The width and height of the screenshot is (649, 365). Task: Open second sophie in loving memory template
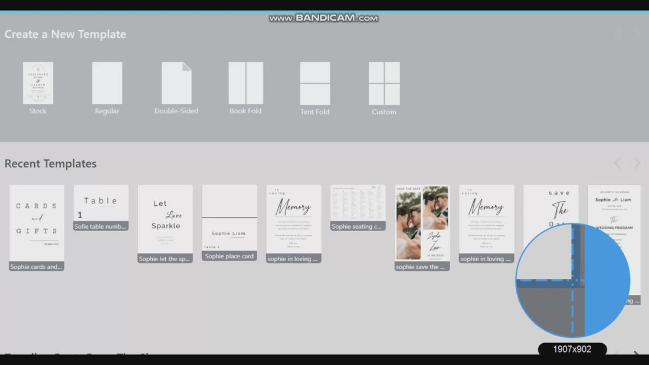tap(486, 223)
